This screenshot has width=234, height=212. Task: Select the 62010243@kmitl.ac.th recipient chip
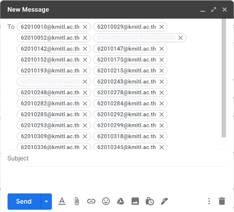pyautogui.click(x=127, y=82)
